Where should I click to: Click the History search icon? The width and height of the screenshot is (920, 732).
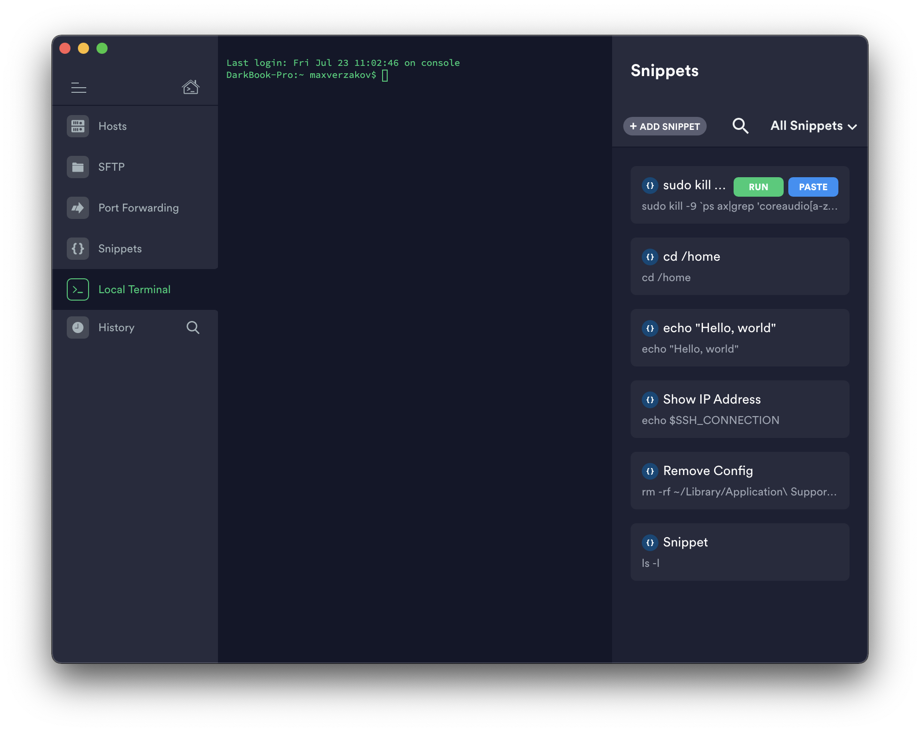pos(192,327)
